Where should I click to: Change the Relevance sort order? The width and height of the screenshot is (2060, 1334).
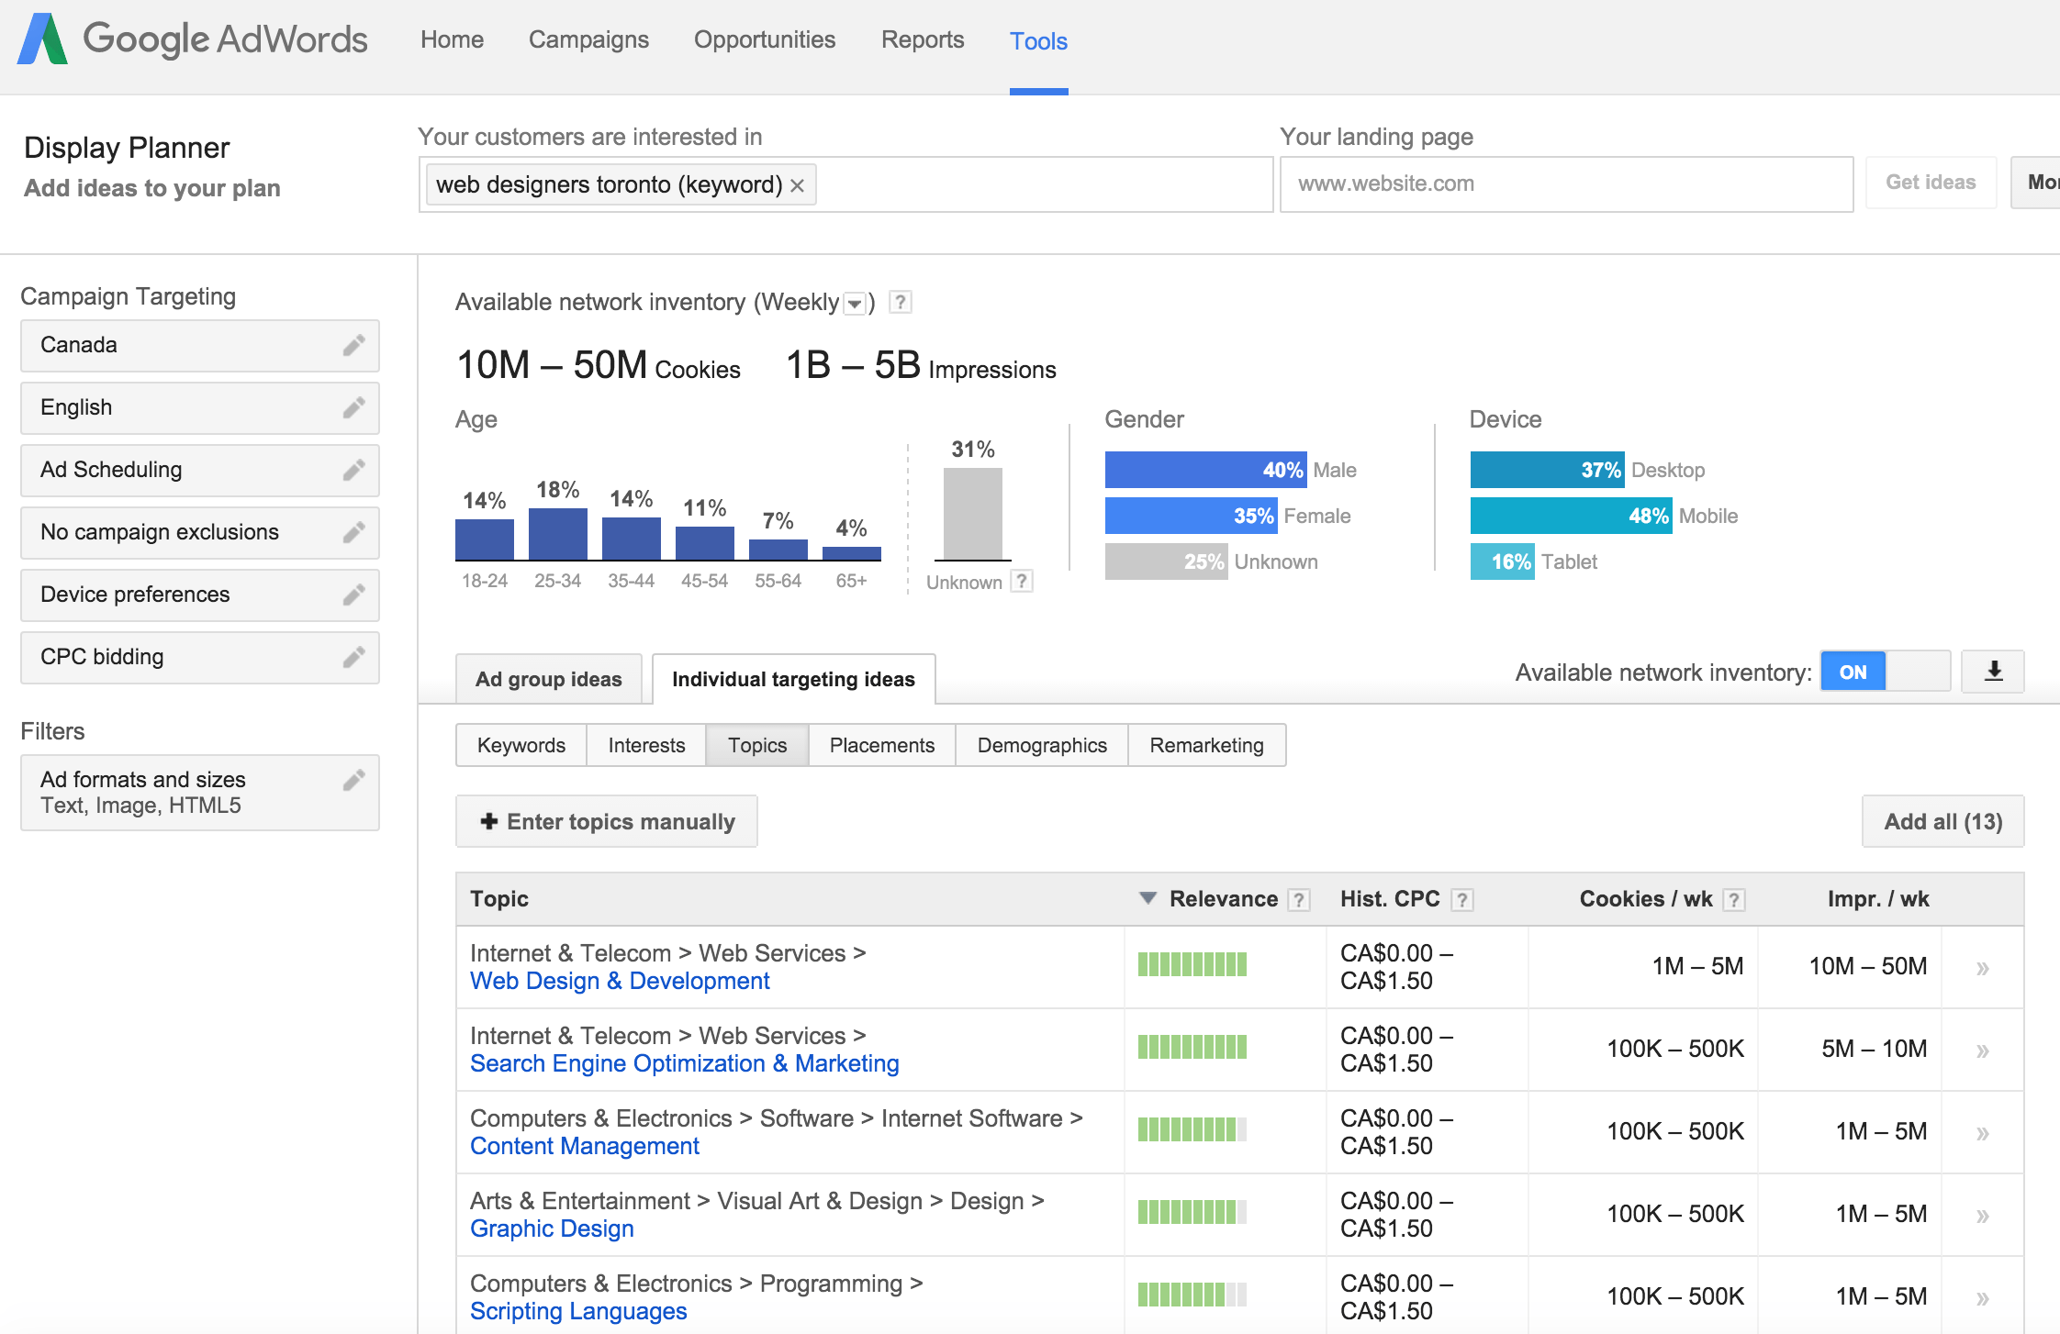1147,899
